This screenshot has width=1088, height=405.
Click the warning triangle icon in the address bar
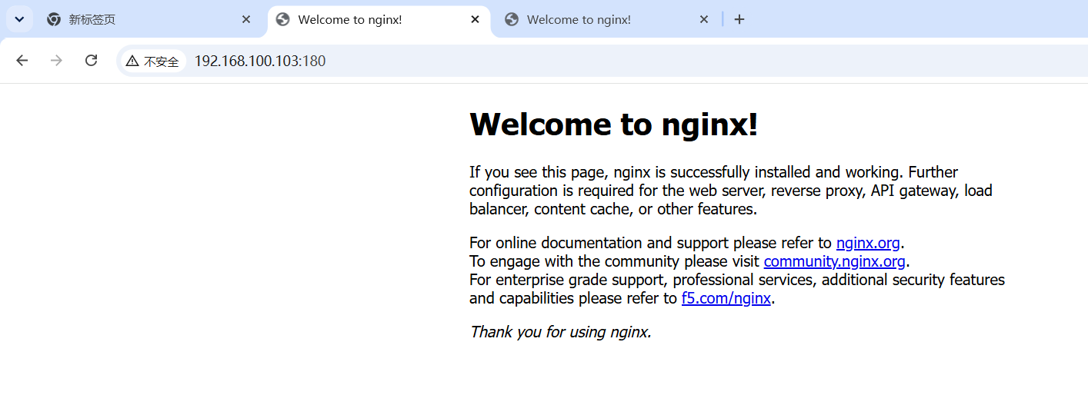click(x=132, y=61)
